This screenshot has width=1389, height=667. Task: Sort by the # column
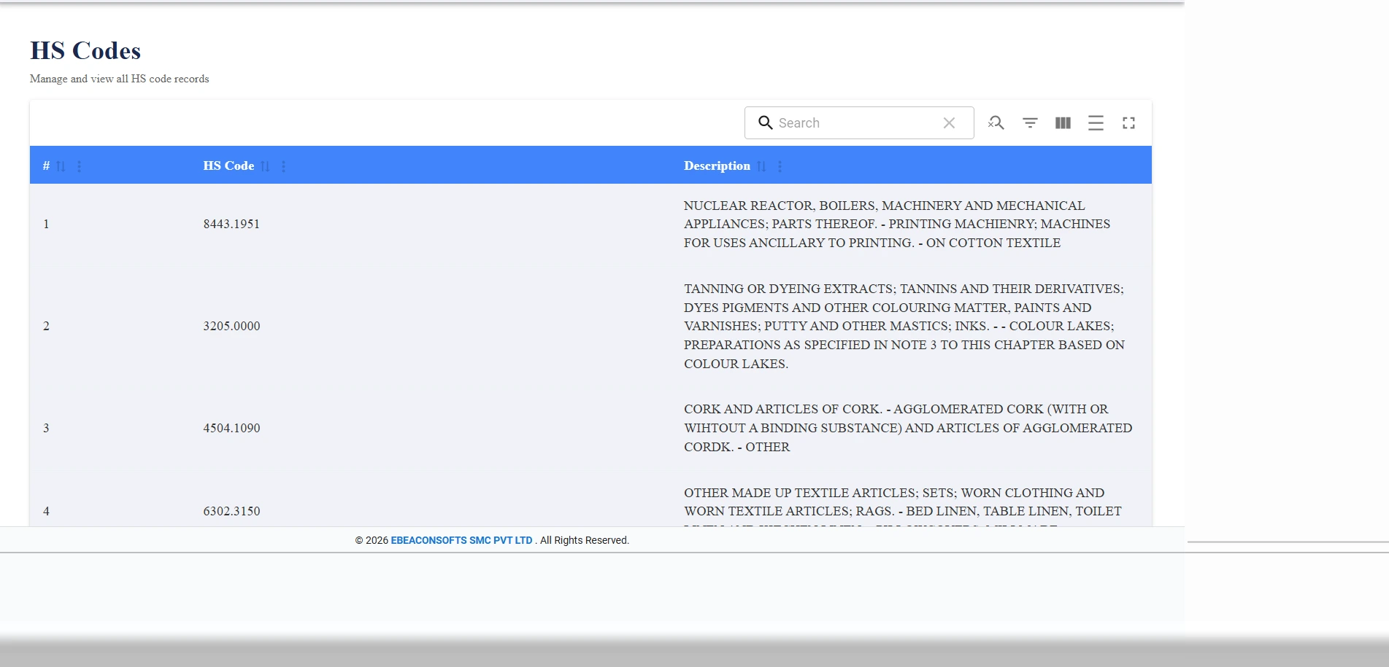tap(61, 166)
